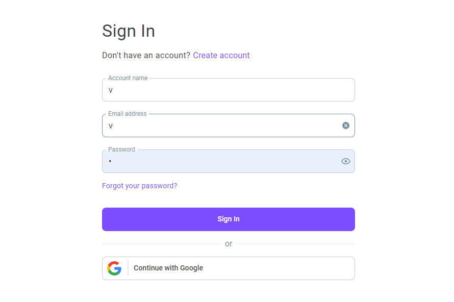This screenshot has height=302, width=454.
Task: Click the Google logo icon
Action: [x=114, y=268]
